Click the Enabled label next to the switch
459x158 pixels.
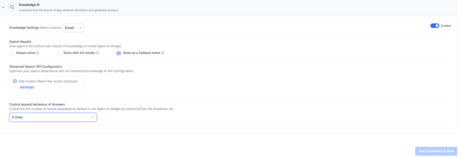point(446,26)
